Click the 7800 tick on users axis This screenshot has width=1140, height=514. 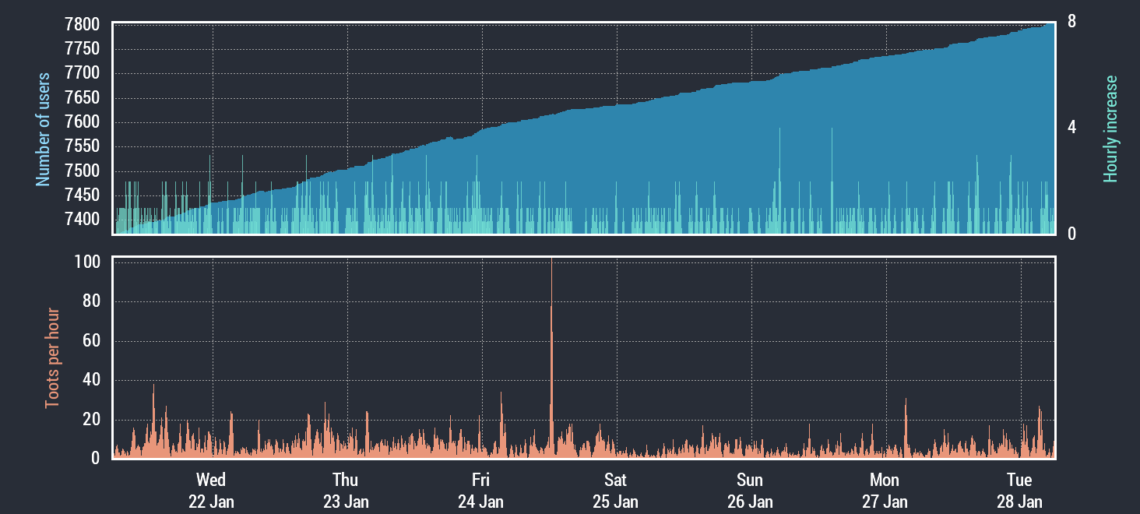(x=82, y=25)
